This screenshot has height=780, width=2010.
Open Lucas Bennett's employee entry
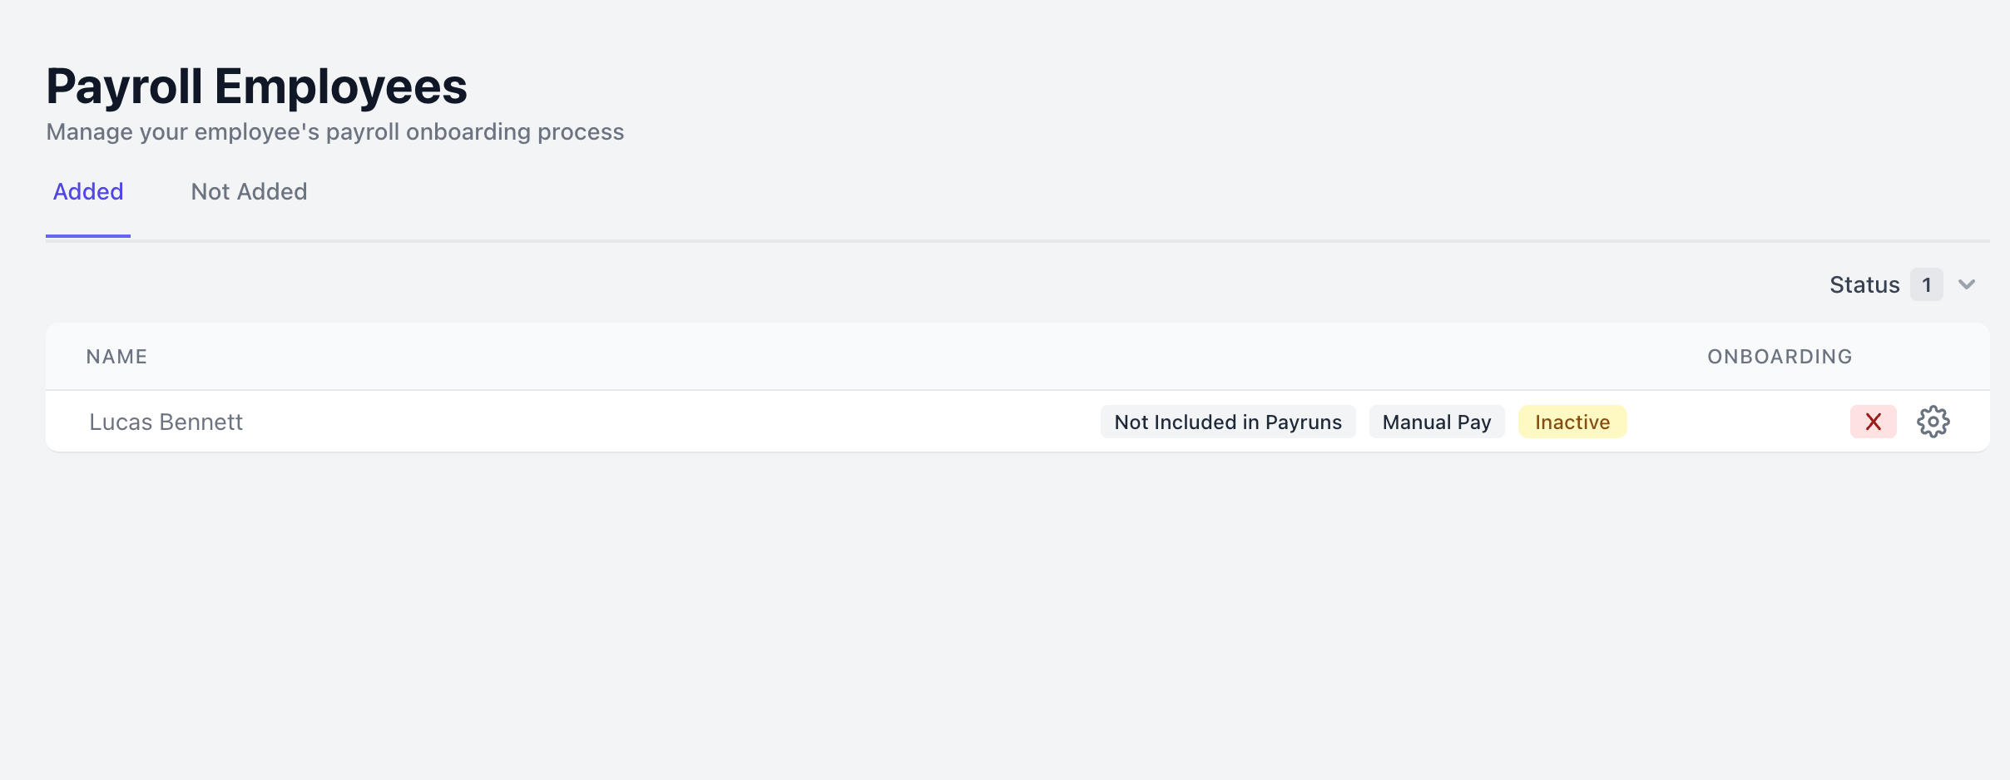pos(166,422)
